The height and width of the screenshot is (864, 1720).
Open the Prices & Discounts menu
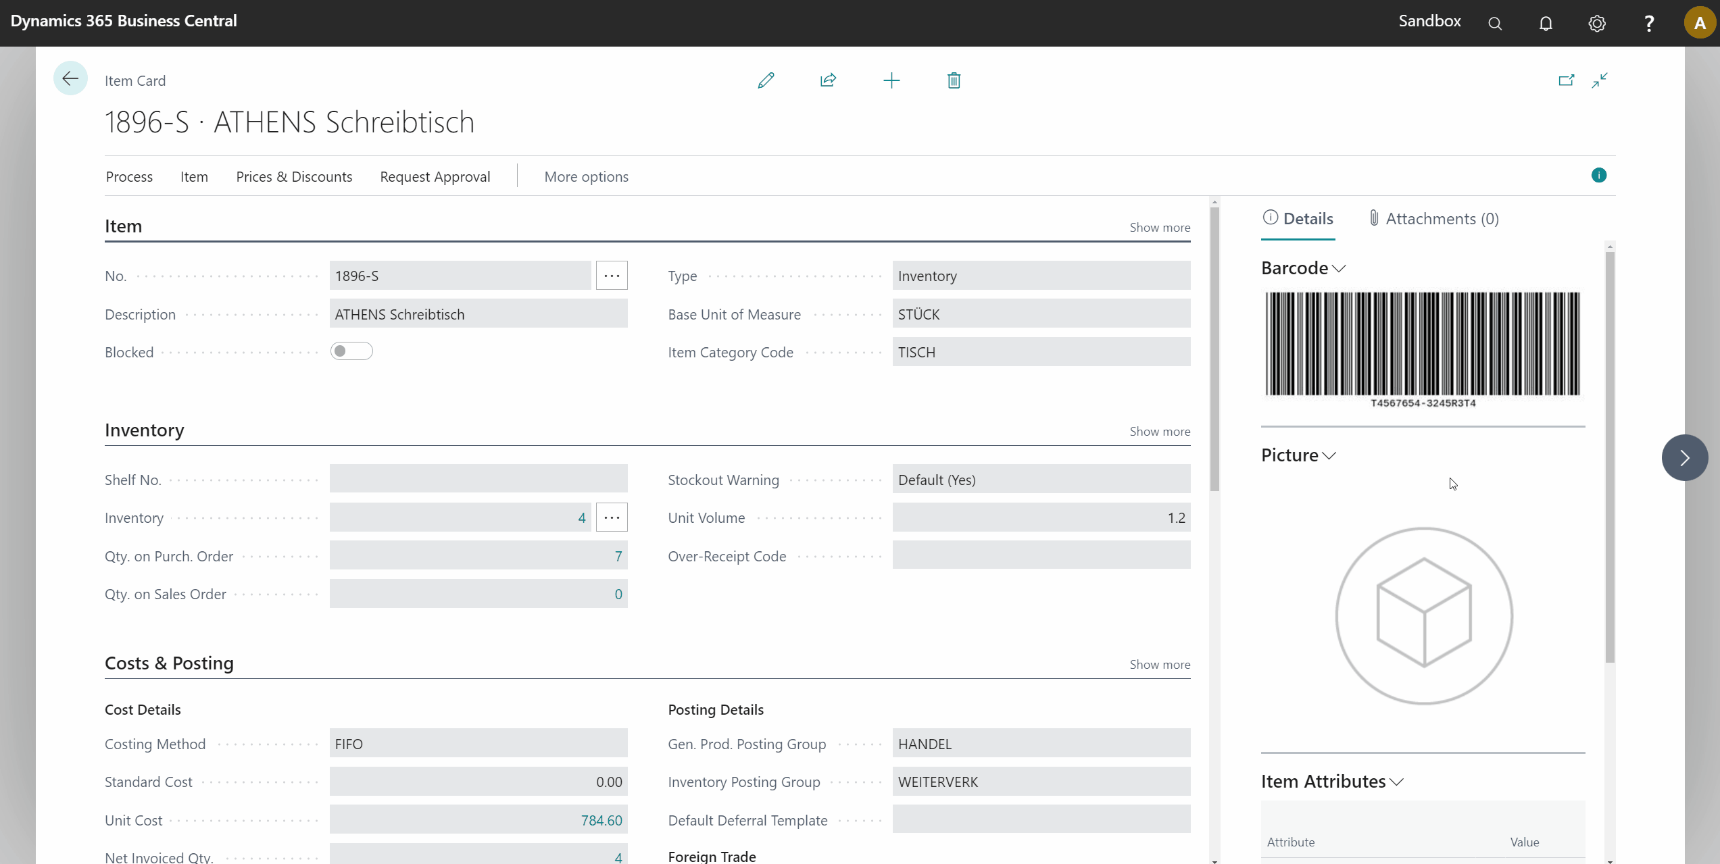(x=294, y=177)
